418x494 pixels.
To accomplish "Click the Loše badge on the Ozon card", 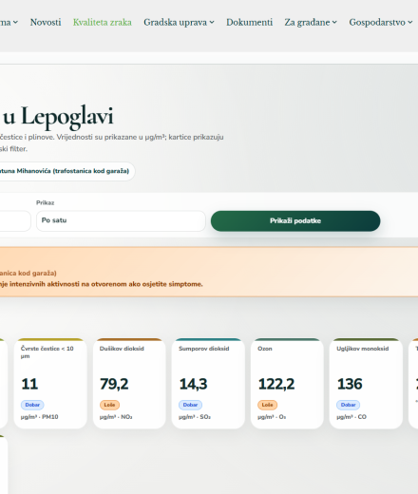I will click(x=267, y=405).
